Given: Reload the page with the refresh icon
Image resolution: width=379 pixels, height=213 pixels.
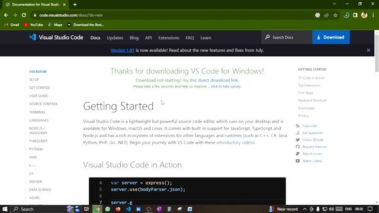Looking at the screenshot, I should tap(24, 15).
